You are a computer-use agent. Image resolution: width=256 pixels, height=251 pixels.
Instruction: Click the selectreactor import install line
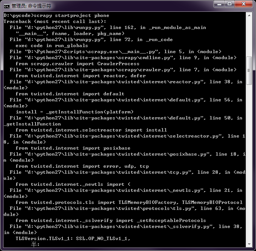91,130
